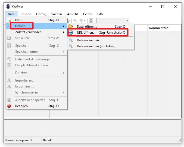The image size is (184, 147).
Task: Click the upload arrow icon beside Exportieren
Action: click(x=9, y=86)
